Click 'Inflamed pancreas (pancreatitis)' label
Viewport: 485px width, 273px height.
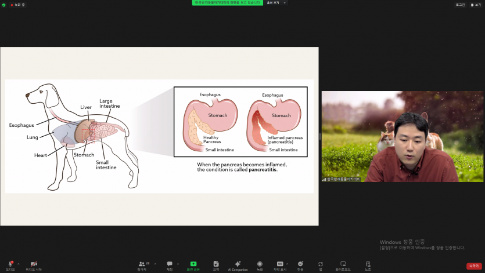tap(285, 140)
